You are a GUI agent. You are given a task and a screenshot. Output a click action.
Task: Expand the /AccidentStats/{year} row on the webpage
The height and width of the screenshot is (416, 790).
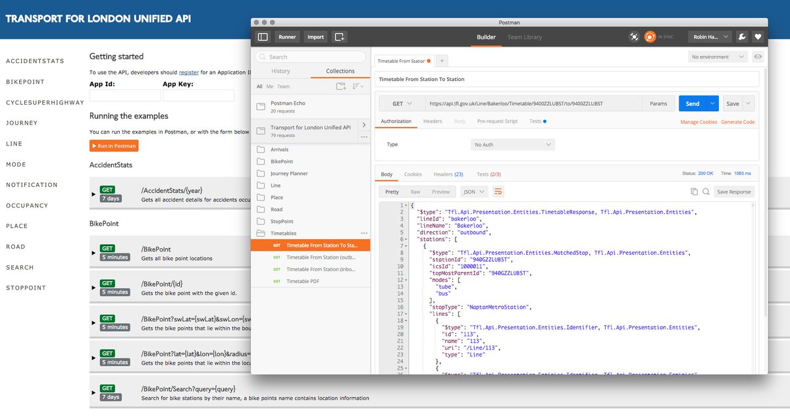click(x=93, y=194)
